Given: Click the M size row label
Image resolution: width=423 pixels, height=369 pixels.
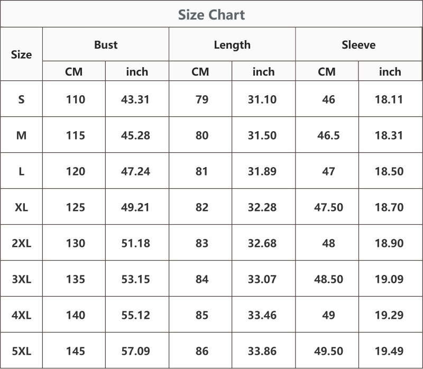Looking at the screenshot, I should 21,135.
